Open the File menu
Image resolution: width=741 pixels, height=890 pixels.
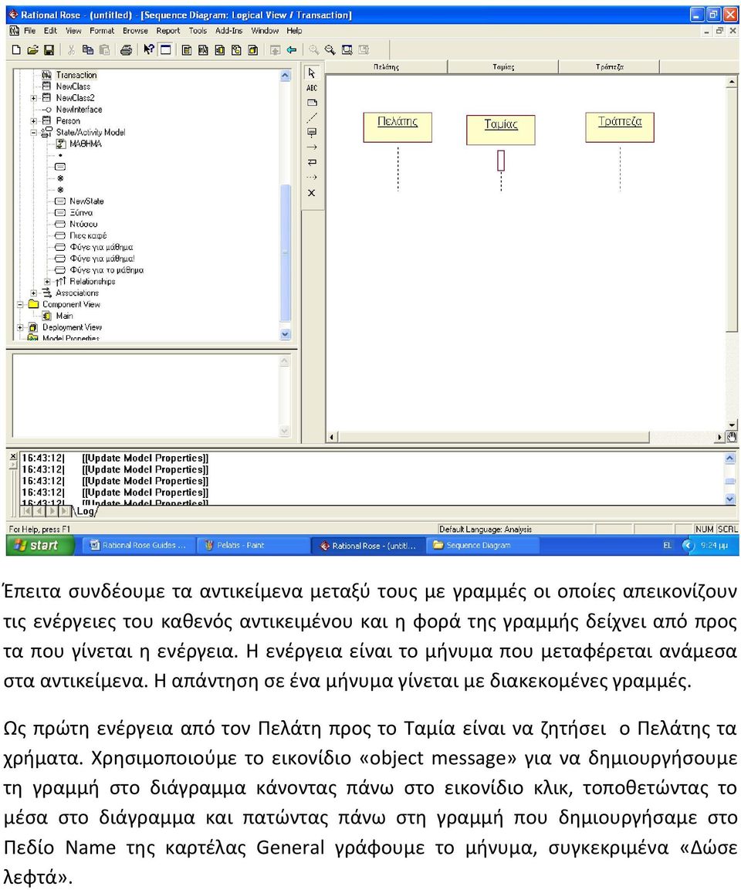[29, 31]
